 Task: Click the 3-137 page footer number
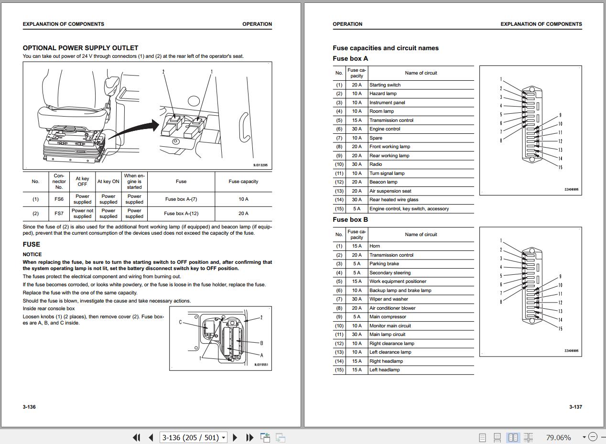[575, 407]
